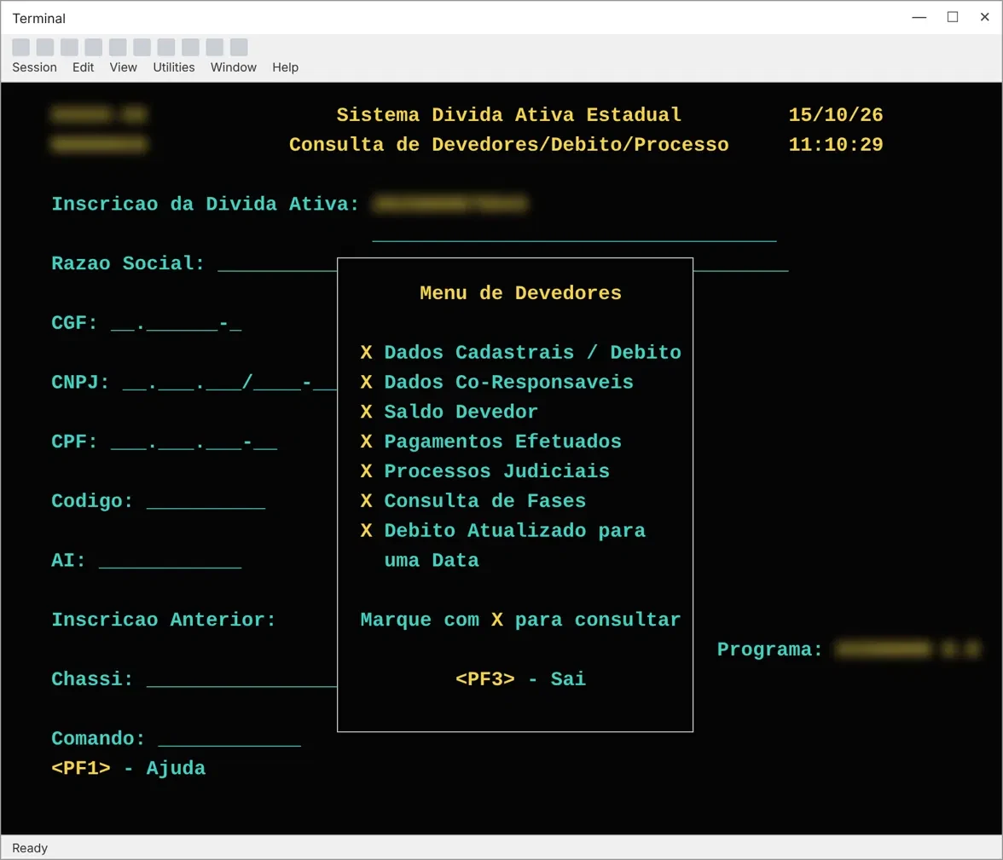
Task: Focus the Chassi input field
Action: 242,679
